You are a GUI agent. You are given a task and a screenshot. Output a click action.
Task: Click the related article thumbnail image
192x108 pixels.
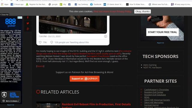click(48, 105)
